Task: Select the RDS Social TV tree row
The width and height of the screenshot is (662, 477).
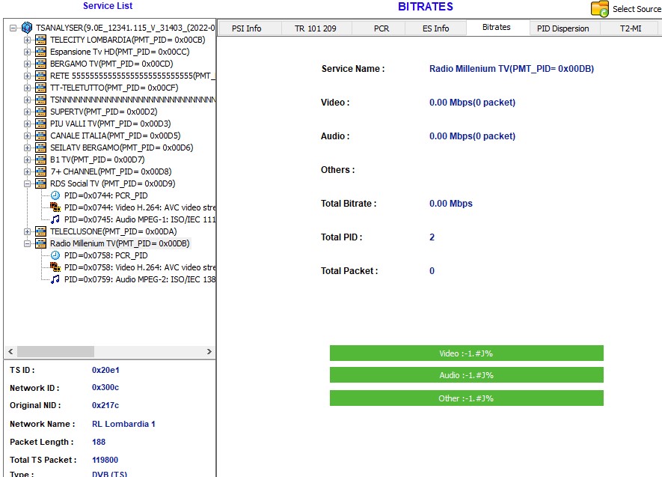Action: pyautogui.click(x=112, y=183)
